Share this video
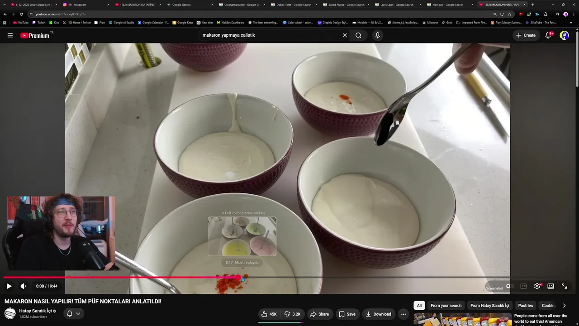The height and width of the screenshot is (326, 579). 319,314
